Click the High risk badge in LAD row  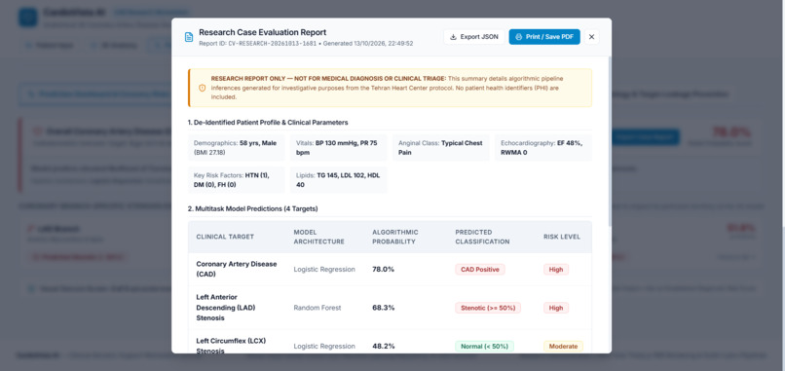pos(556,308)
